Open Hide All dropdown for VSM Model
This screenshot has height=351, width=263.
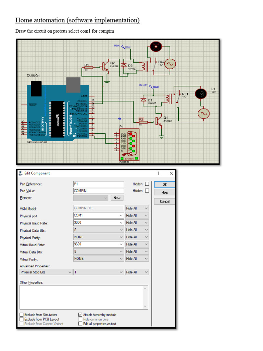pos(137,208)
